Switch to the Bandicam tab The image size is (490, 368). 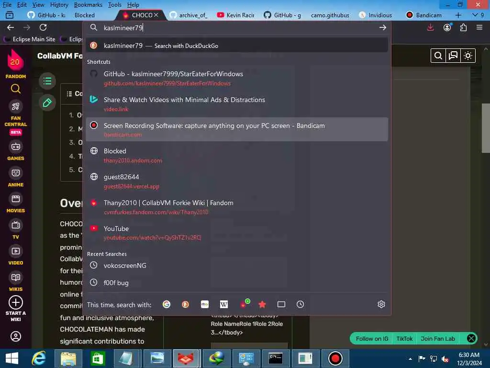tap(424, 15)
